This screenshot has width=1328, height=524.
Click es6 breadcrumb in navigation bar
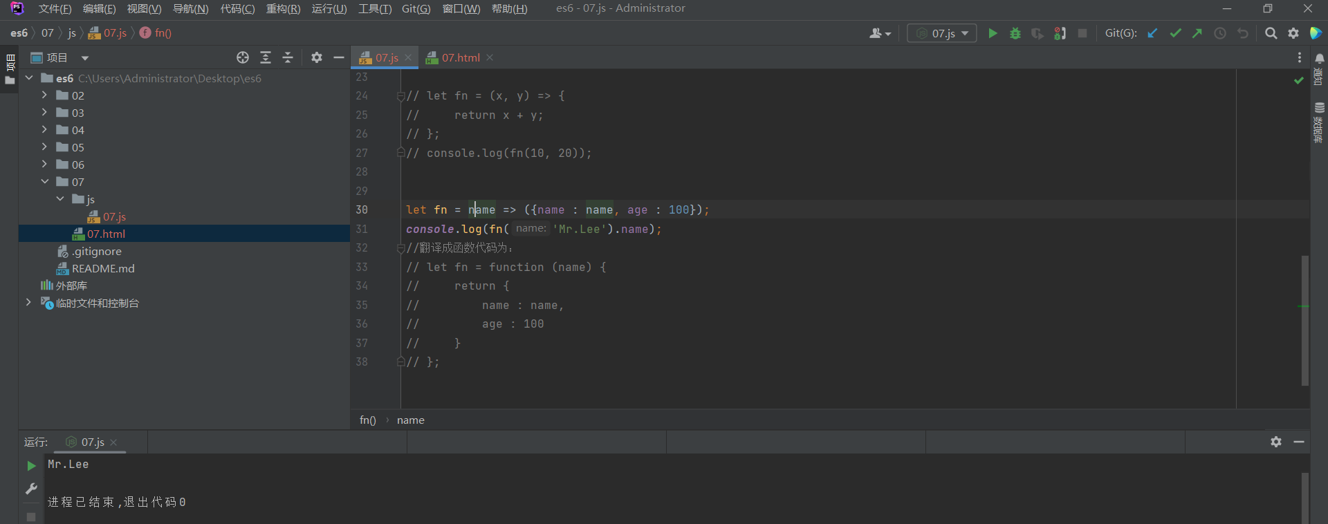point(19,32)
